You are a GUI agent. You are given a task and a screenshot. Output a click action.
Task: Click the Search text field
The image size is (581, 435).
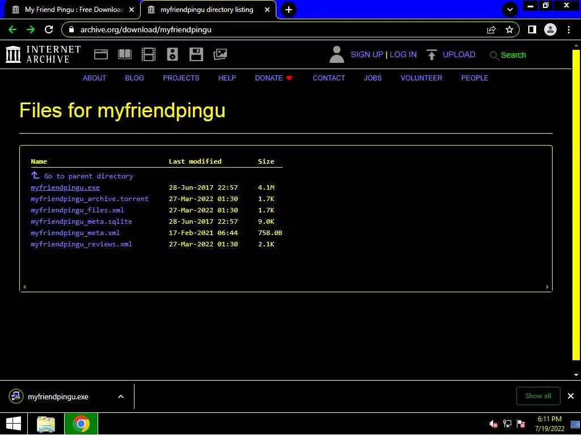point(513,55)
